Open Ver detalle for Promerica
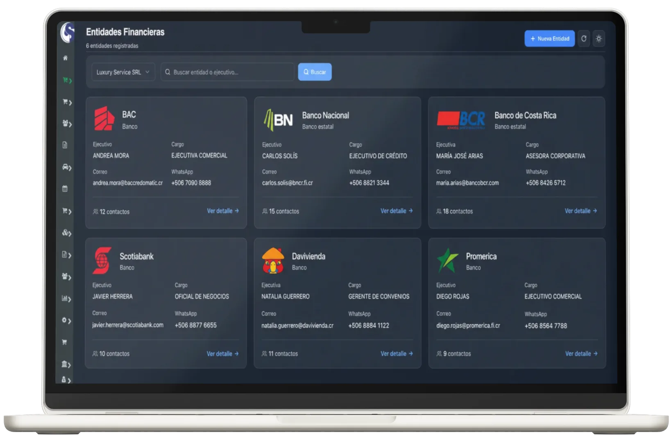This screenshot has height=439, width=671. 581,353
